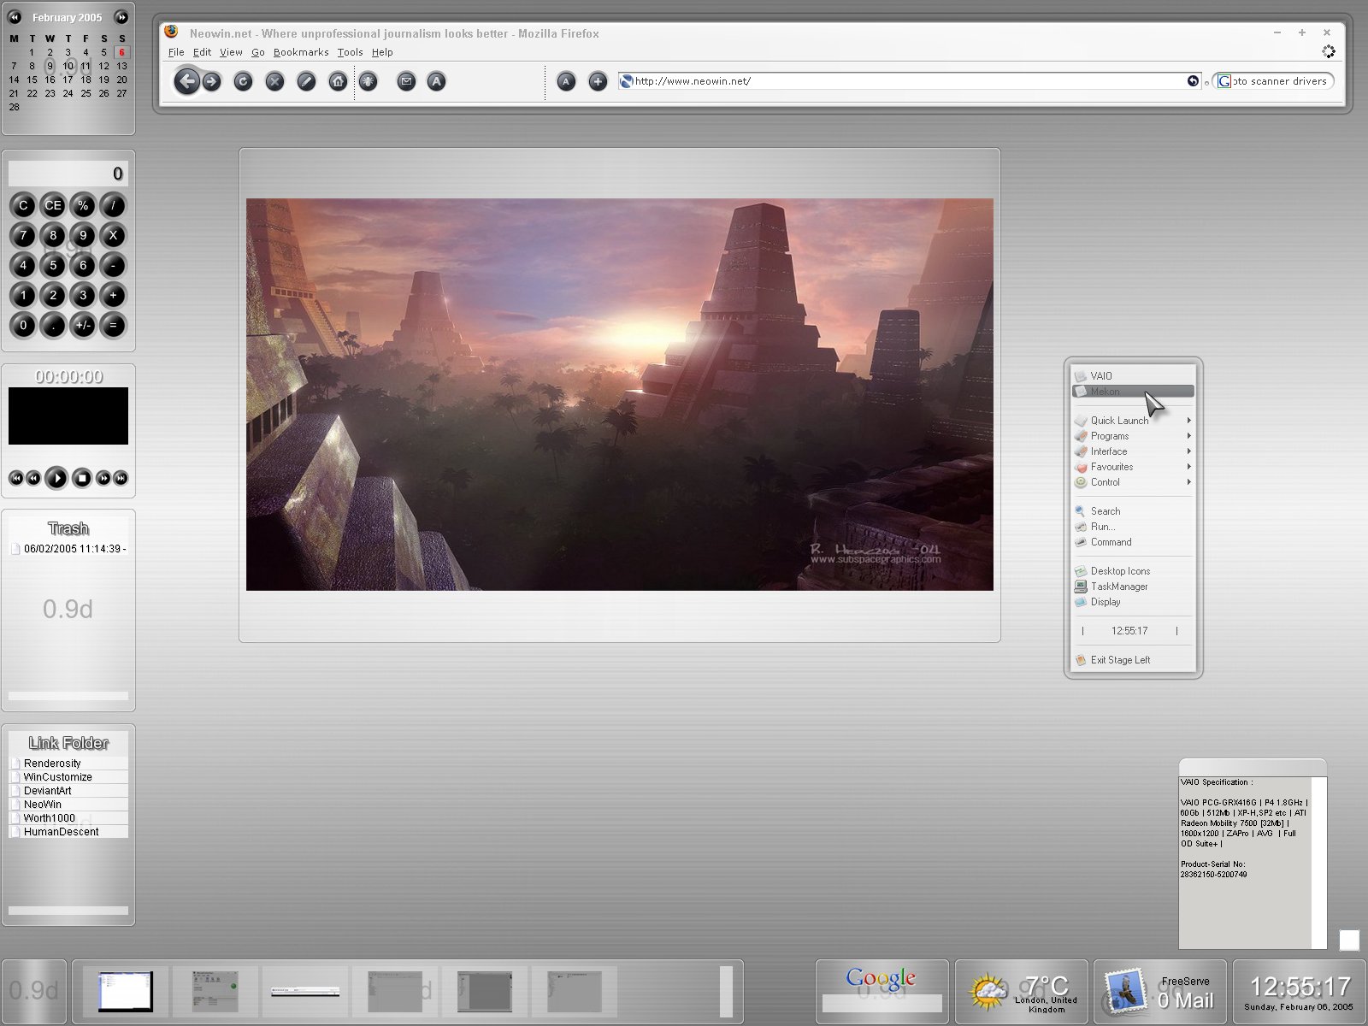Go forward in the Firefox toolbar
Screen dimensions: 1368x1026
click(211, 81)
